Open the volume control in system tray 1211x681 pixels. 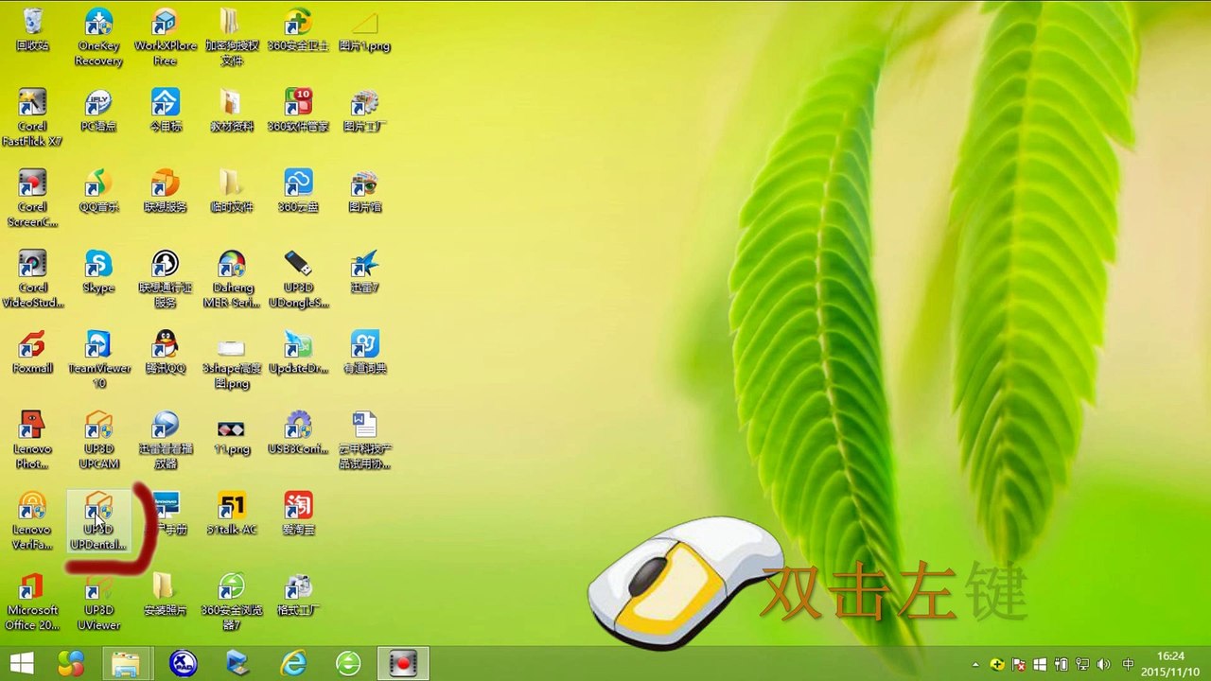(1103, 665)
